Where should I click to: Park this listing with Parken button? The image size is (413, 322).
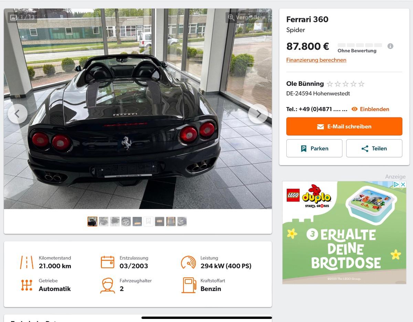click(x=314, y=148)
